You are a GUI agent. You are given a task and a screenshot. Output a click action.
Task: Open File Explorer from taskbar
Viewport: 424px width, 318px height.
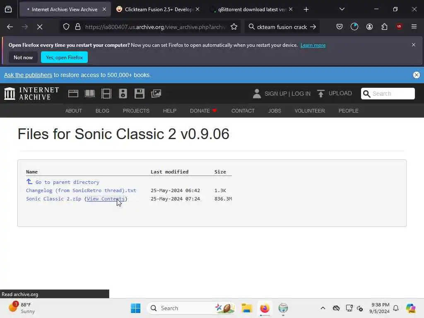point(247,308)
